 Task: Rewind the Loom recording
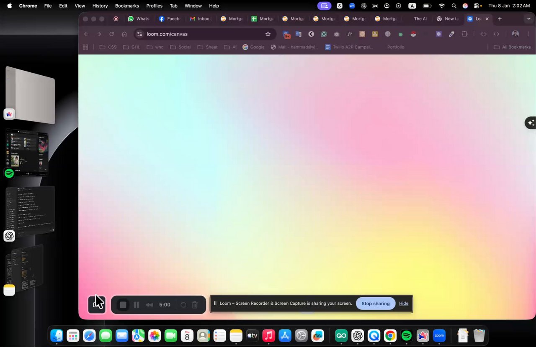[149, 305]
